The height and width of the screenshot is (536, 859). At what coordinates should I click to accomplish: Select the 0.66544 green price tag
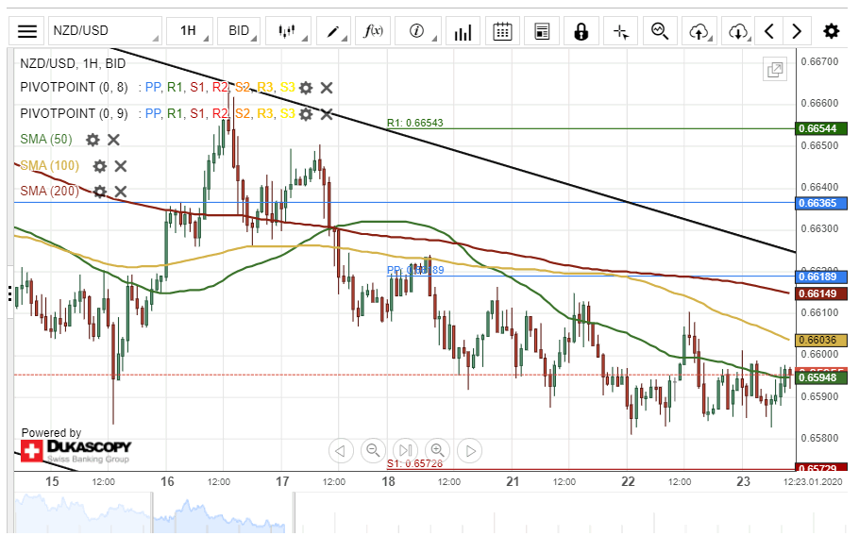tap(820, 128)
